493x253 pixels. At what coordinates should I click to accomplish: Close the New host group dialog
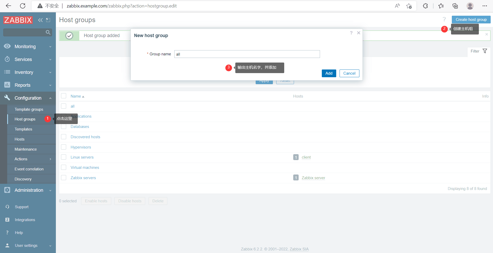pyautogui.click(x=359, y=33)
